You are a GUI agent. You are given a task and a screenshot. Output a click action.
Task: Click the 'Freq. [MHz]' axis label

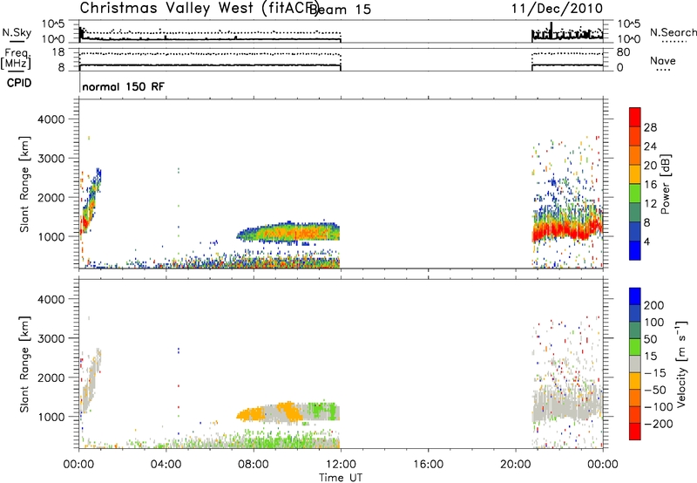click(16, 58)
